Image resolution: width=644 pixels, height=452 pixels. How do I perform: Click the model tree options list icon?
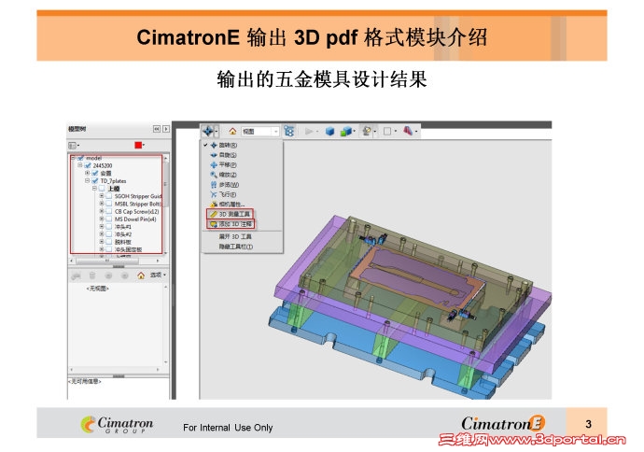point(72,146)
